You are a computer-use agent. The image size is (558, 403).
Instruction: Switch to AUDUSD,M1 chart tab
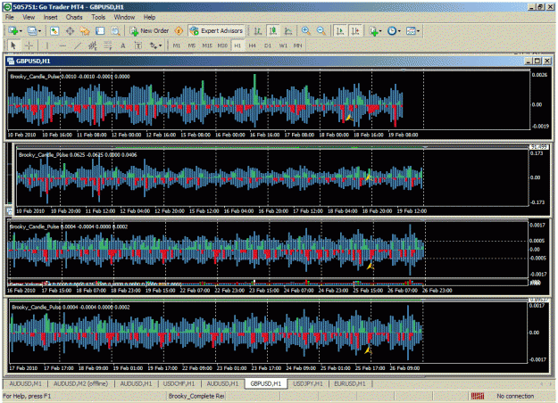point(25,383)
